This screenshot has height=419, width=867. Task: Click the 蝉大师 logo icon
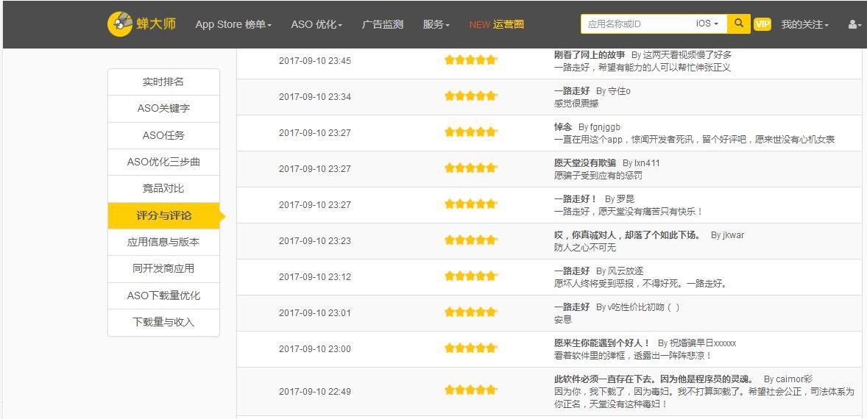click(120, 24)
